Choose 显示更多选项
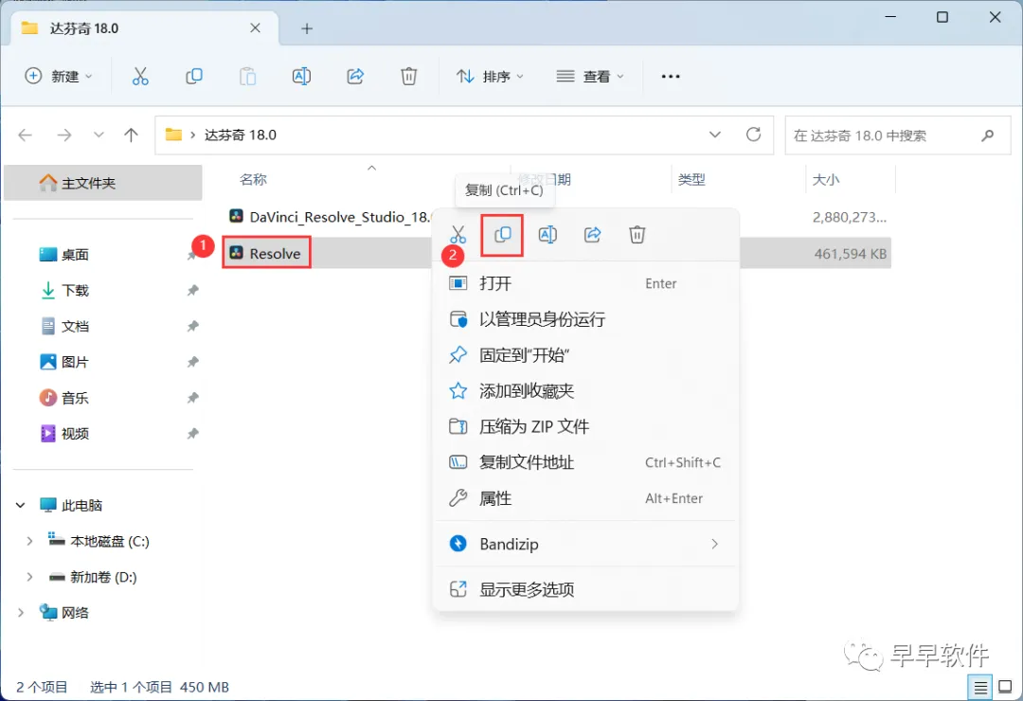This screenshot has height=701, width=1023. point(585,589)
